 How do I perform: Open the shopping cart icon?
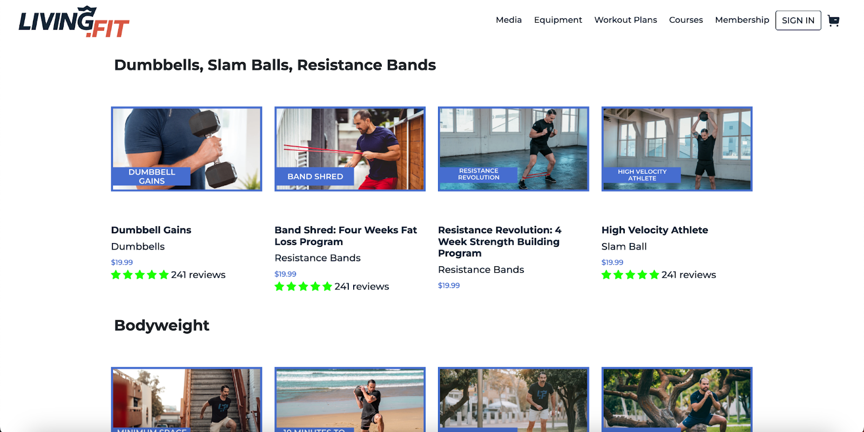coord(834,21)
